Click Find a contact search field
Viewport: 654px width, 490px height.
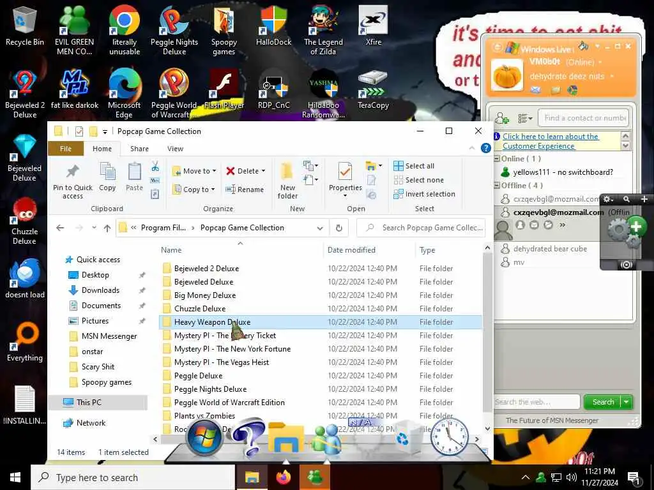coord(583,118)
